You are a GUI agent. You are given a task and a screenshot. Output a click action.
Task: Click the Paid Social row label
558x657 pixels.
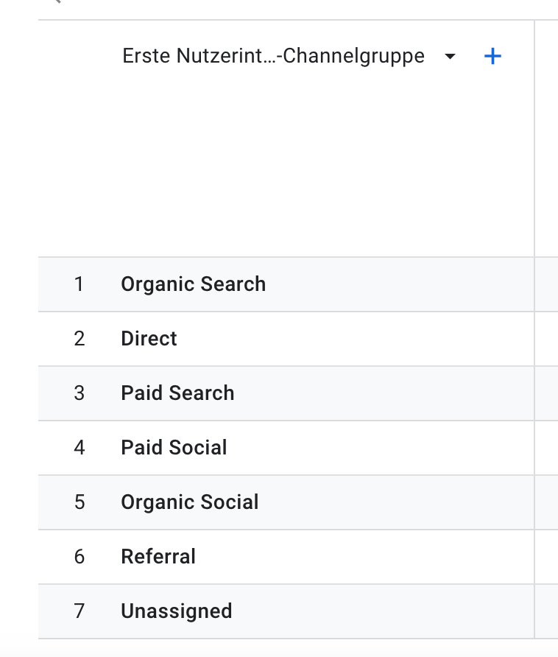tap(174, 448)
